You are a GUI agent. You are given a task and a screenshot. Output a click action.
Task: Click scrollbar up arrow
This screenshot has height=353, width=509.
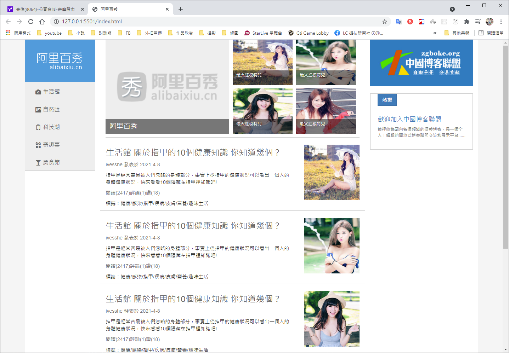coord(506,42)
